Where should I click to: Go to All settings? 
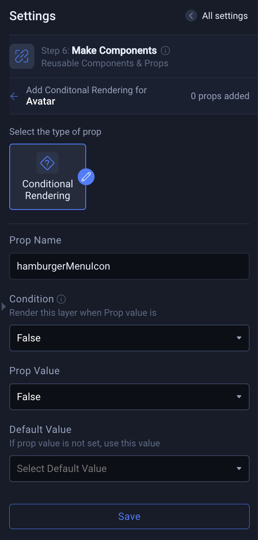coord(225,16)
